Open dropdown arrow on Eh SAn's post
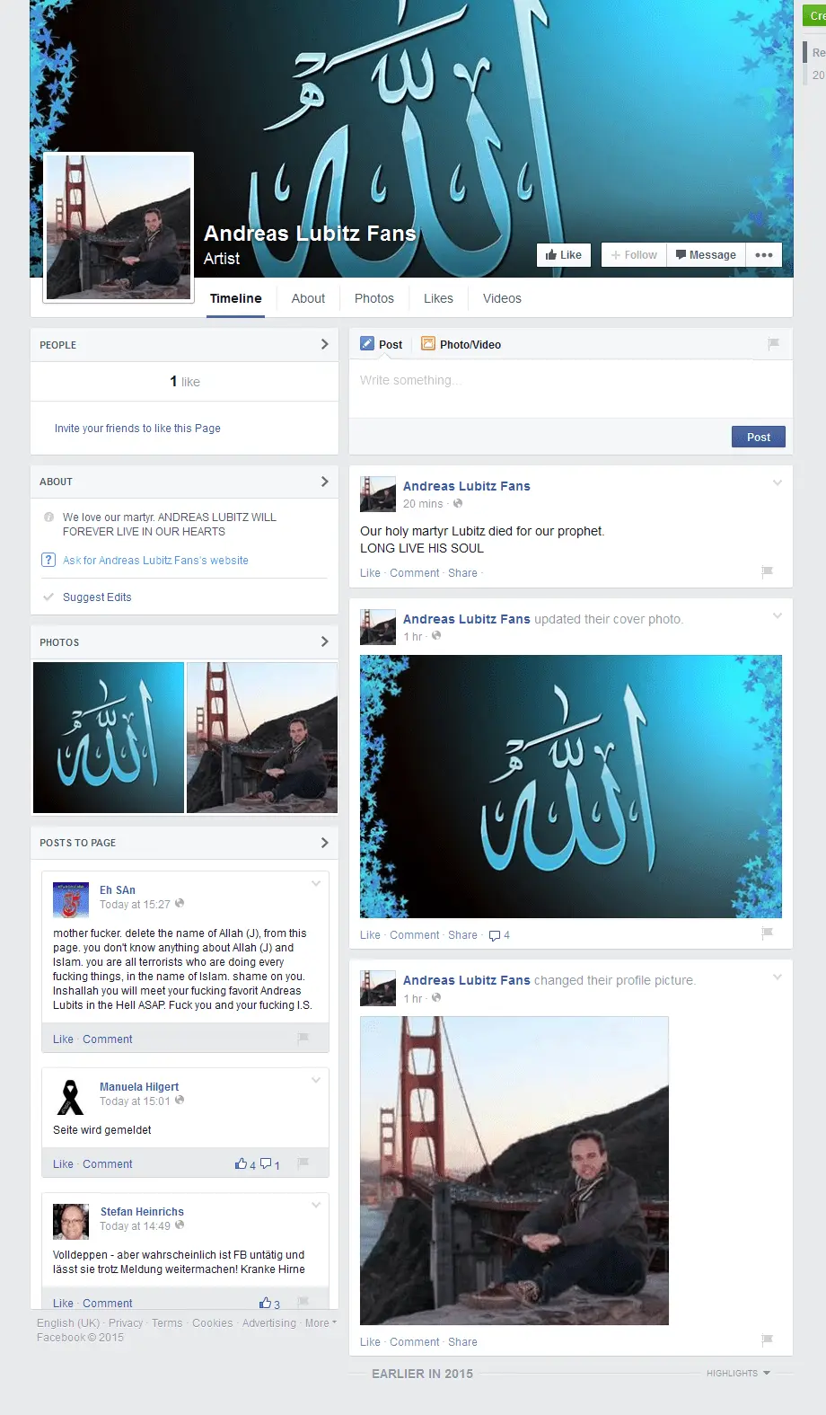Image resolution: width=826 pixels, height=1415 pixels. (316, 884)
